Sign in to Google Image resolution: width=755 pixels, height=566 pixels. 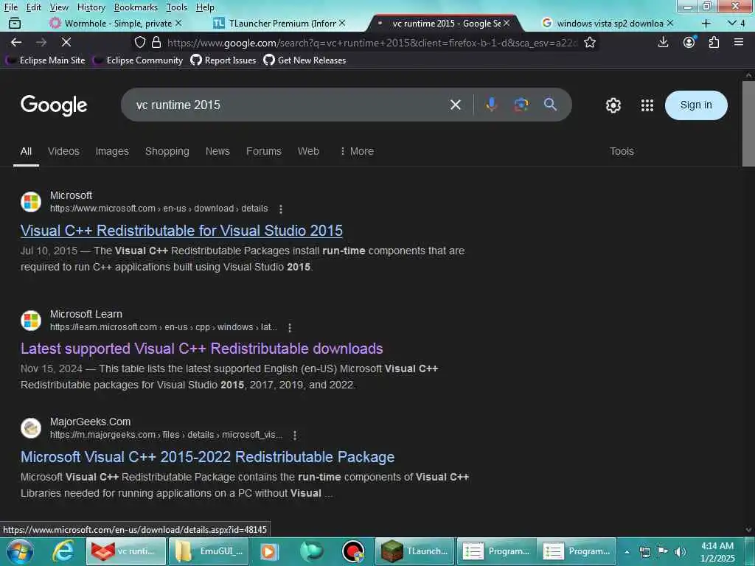[x=696, y=105]
